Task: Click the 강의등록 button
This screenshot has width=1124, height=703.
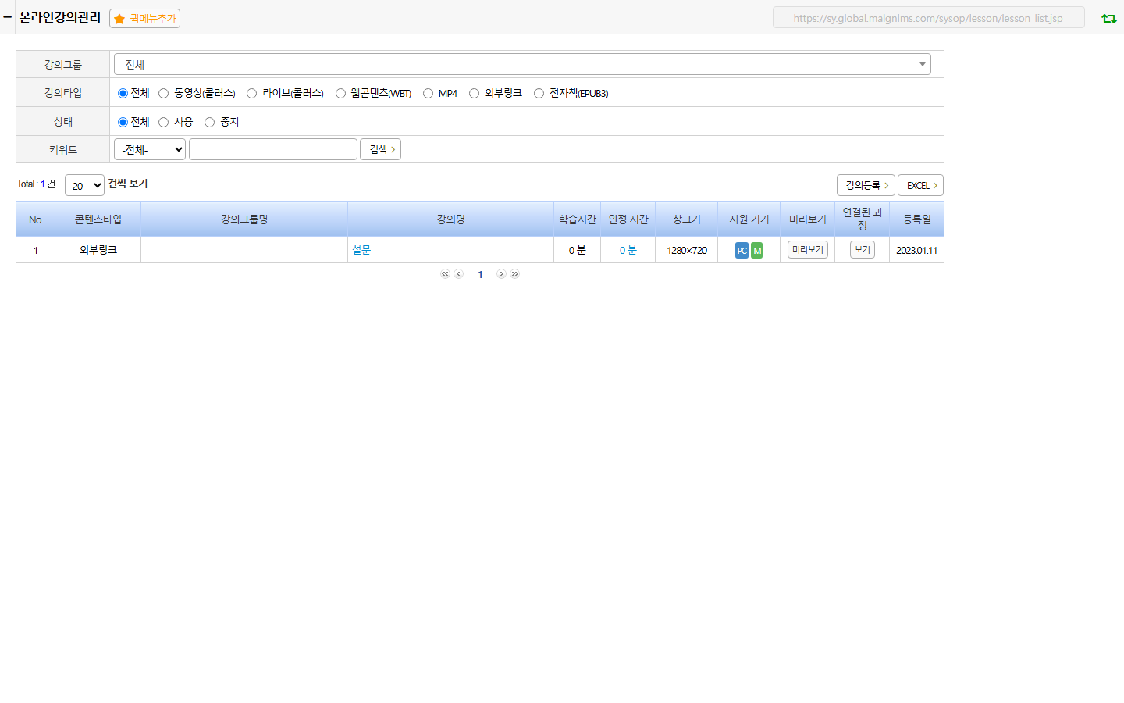Action: 866,185
